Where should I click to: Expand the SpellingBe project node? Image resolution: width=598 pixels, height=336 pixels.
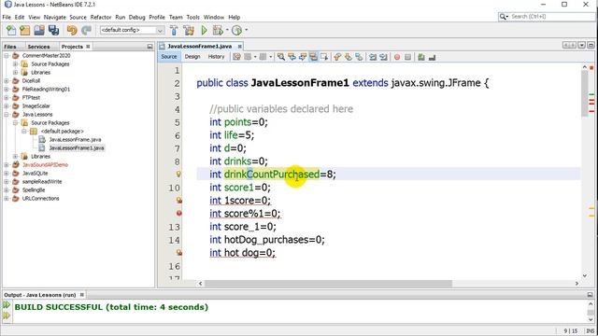pyautogui.click(x=7, y=189)
